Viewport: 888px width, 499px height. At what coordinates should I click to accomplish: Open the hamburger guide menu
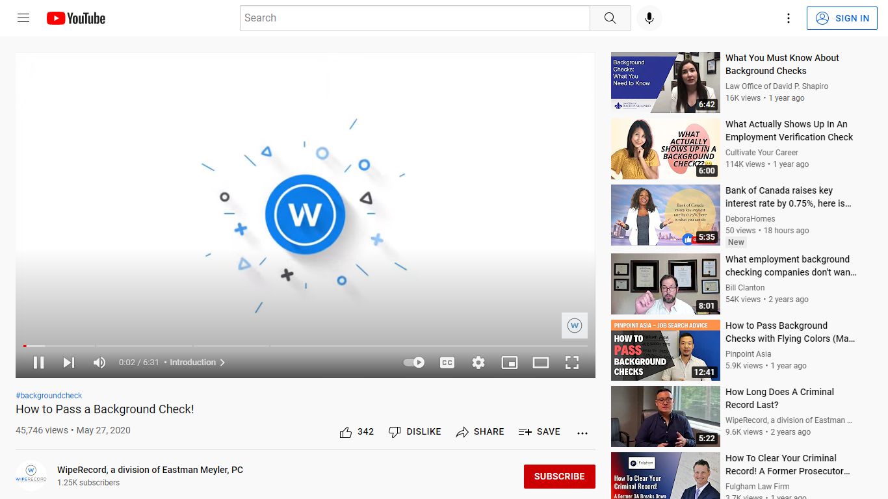pyautogui.click(x=23, y=18)
